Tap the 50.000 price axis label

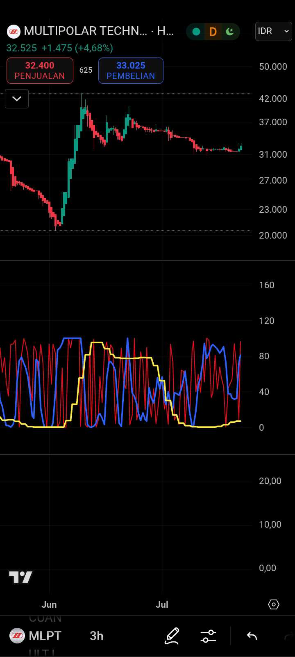point(273,67)
